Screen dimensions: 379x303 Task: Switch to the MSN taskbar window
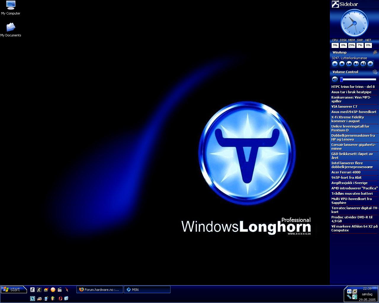pyautogui.click(x=147, y=290)
